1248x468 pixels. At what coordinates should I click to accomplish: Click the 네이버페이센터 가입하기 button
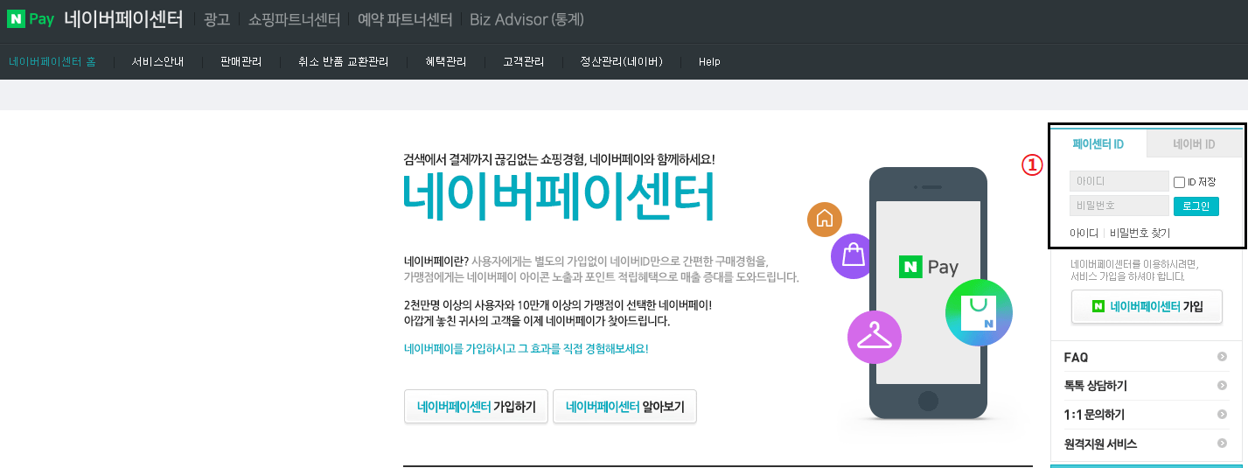point(476,407)
